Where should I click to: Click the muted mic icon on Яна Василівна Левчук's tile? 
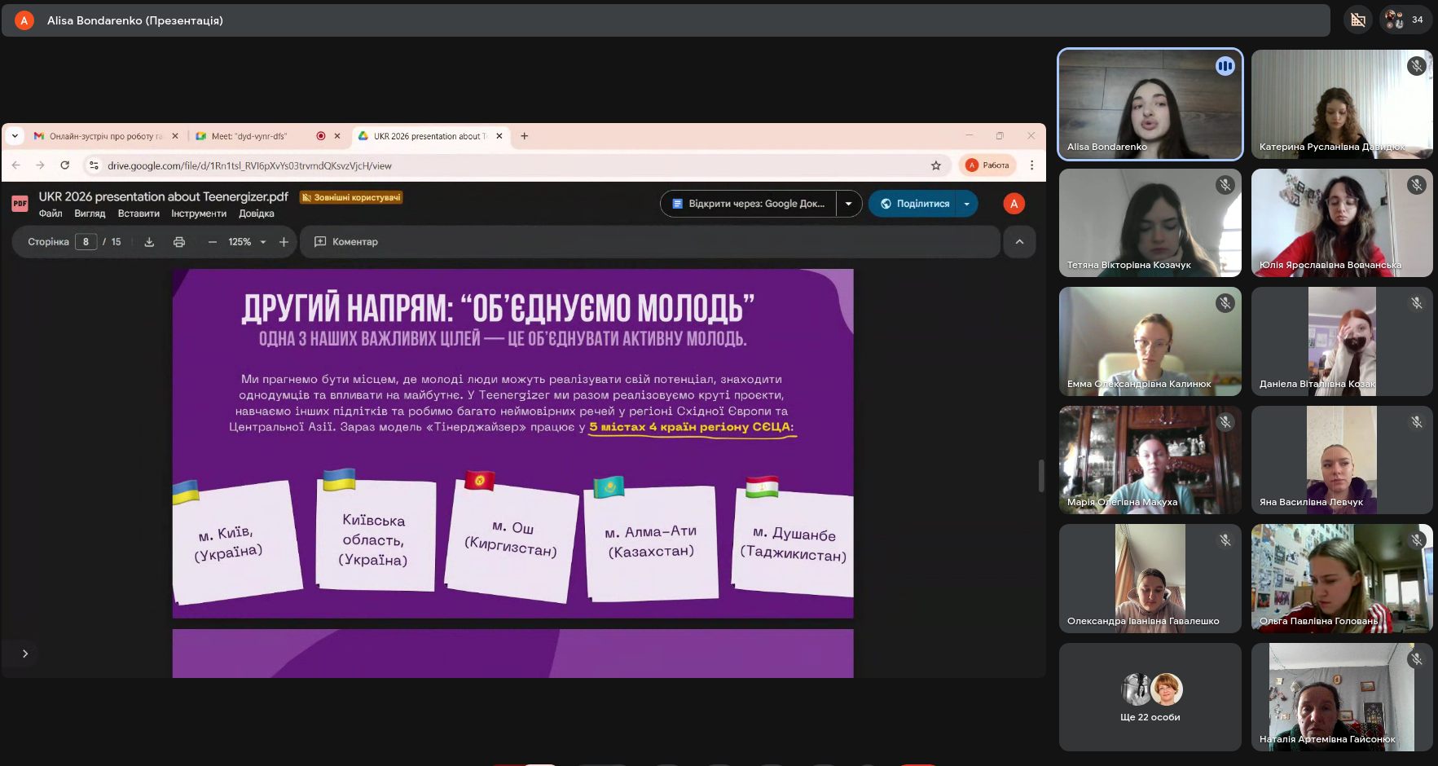pyautogui.click(x=1417, y=422)
